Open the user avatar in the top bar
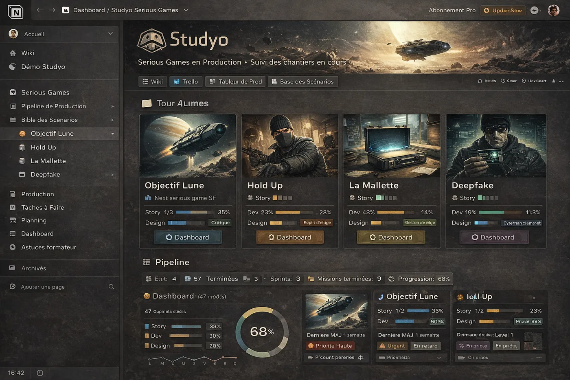The height and width of the screenshot is (380, 570). pos(553,10)
